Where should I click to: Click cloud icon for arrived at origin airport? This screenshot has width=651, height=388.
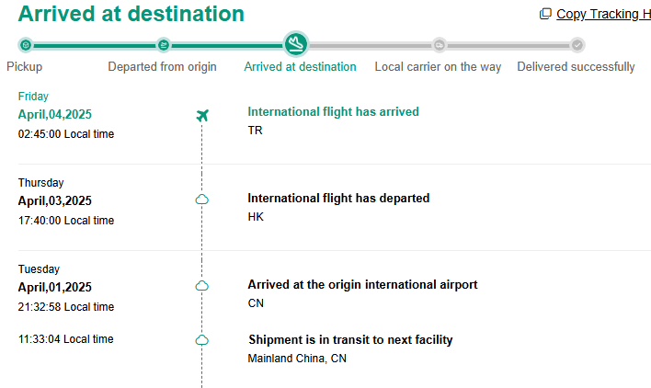(202, 286)
